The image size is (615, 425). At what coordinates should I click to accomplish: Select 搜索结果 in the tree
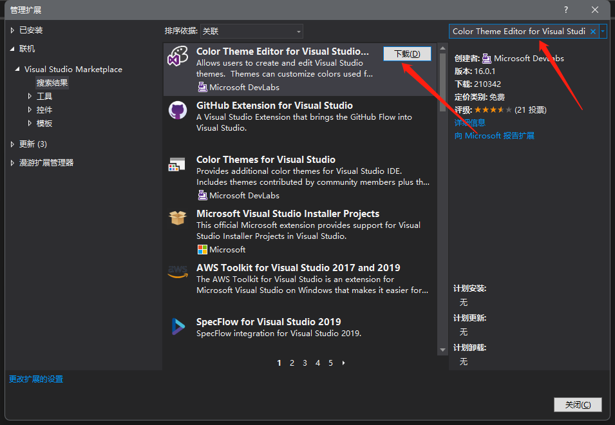coord(52,82)
